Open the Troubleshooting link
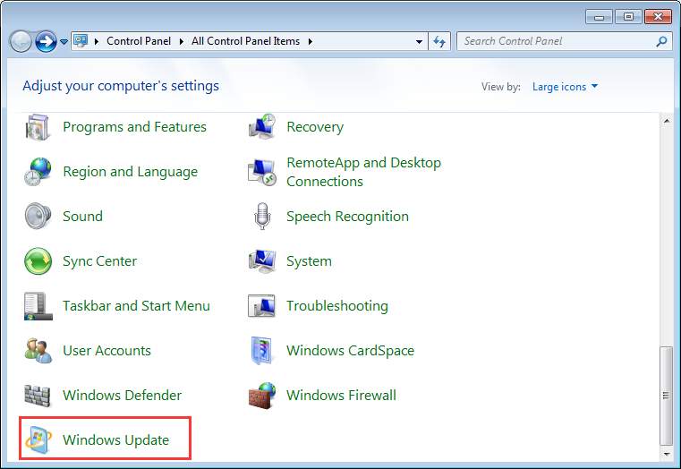The image size is (681, 469). (x=337, y=306)
